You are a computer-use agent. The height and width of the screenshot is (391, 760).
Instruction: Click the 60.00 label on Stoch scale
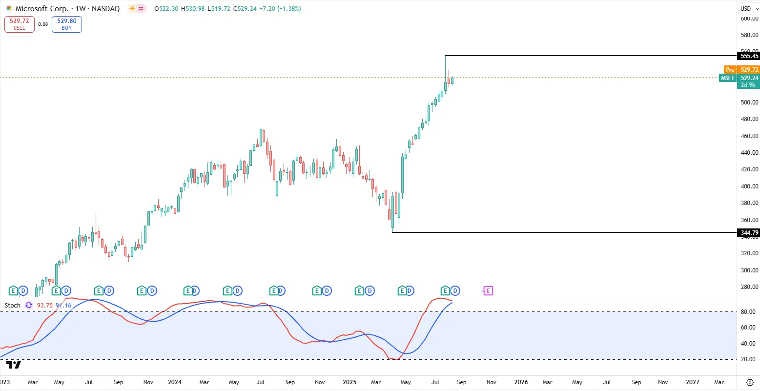coord(749,328)
